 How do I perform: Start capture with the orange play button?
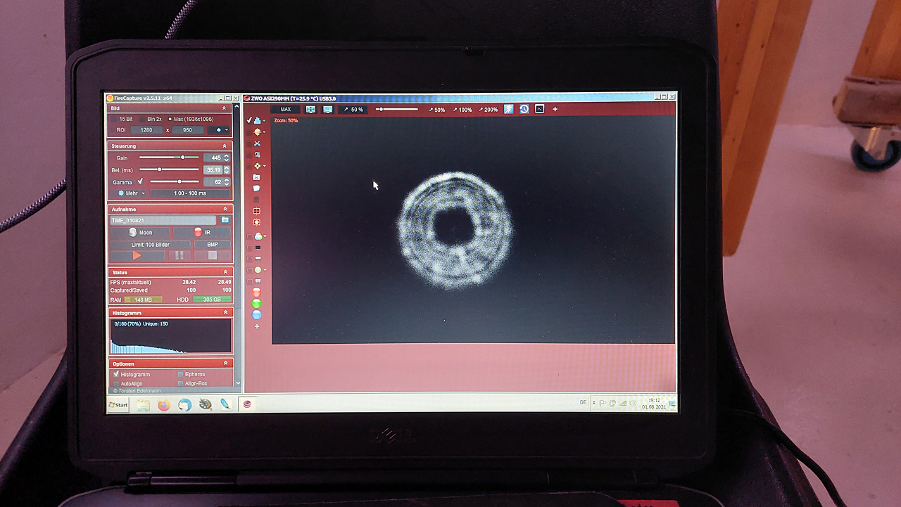coord(137,256)
